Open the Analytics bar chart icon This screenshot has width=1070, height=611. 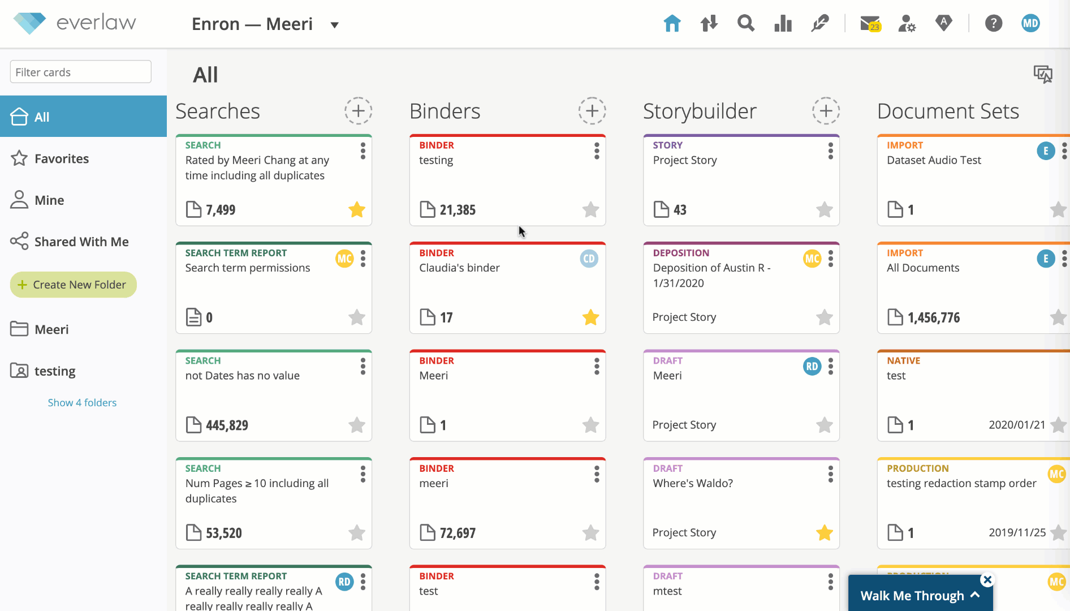[783, 23]
